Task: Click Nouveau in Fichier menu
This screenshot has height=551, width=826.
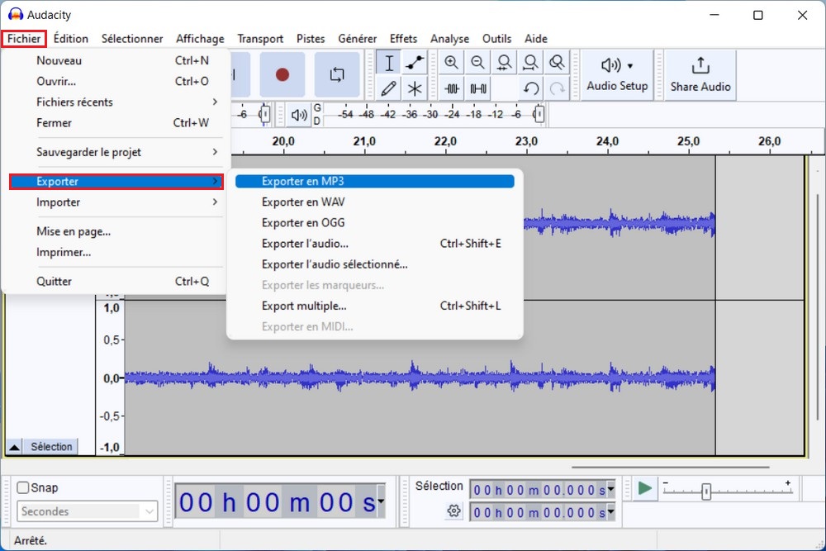Action: click(x=117, y=60)
